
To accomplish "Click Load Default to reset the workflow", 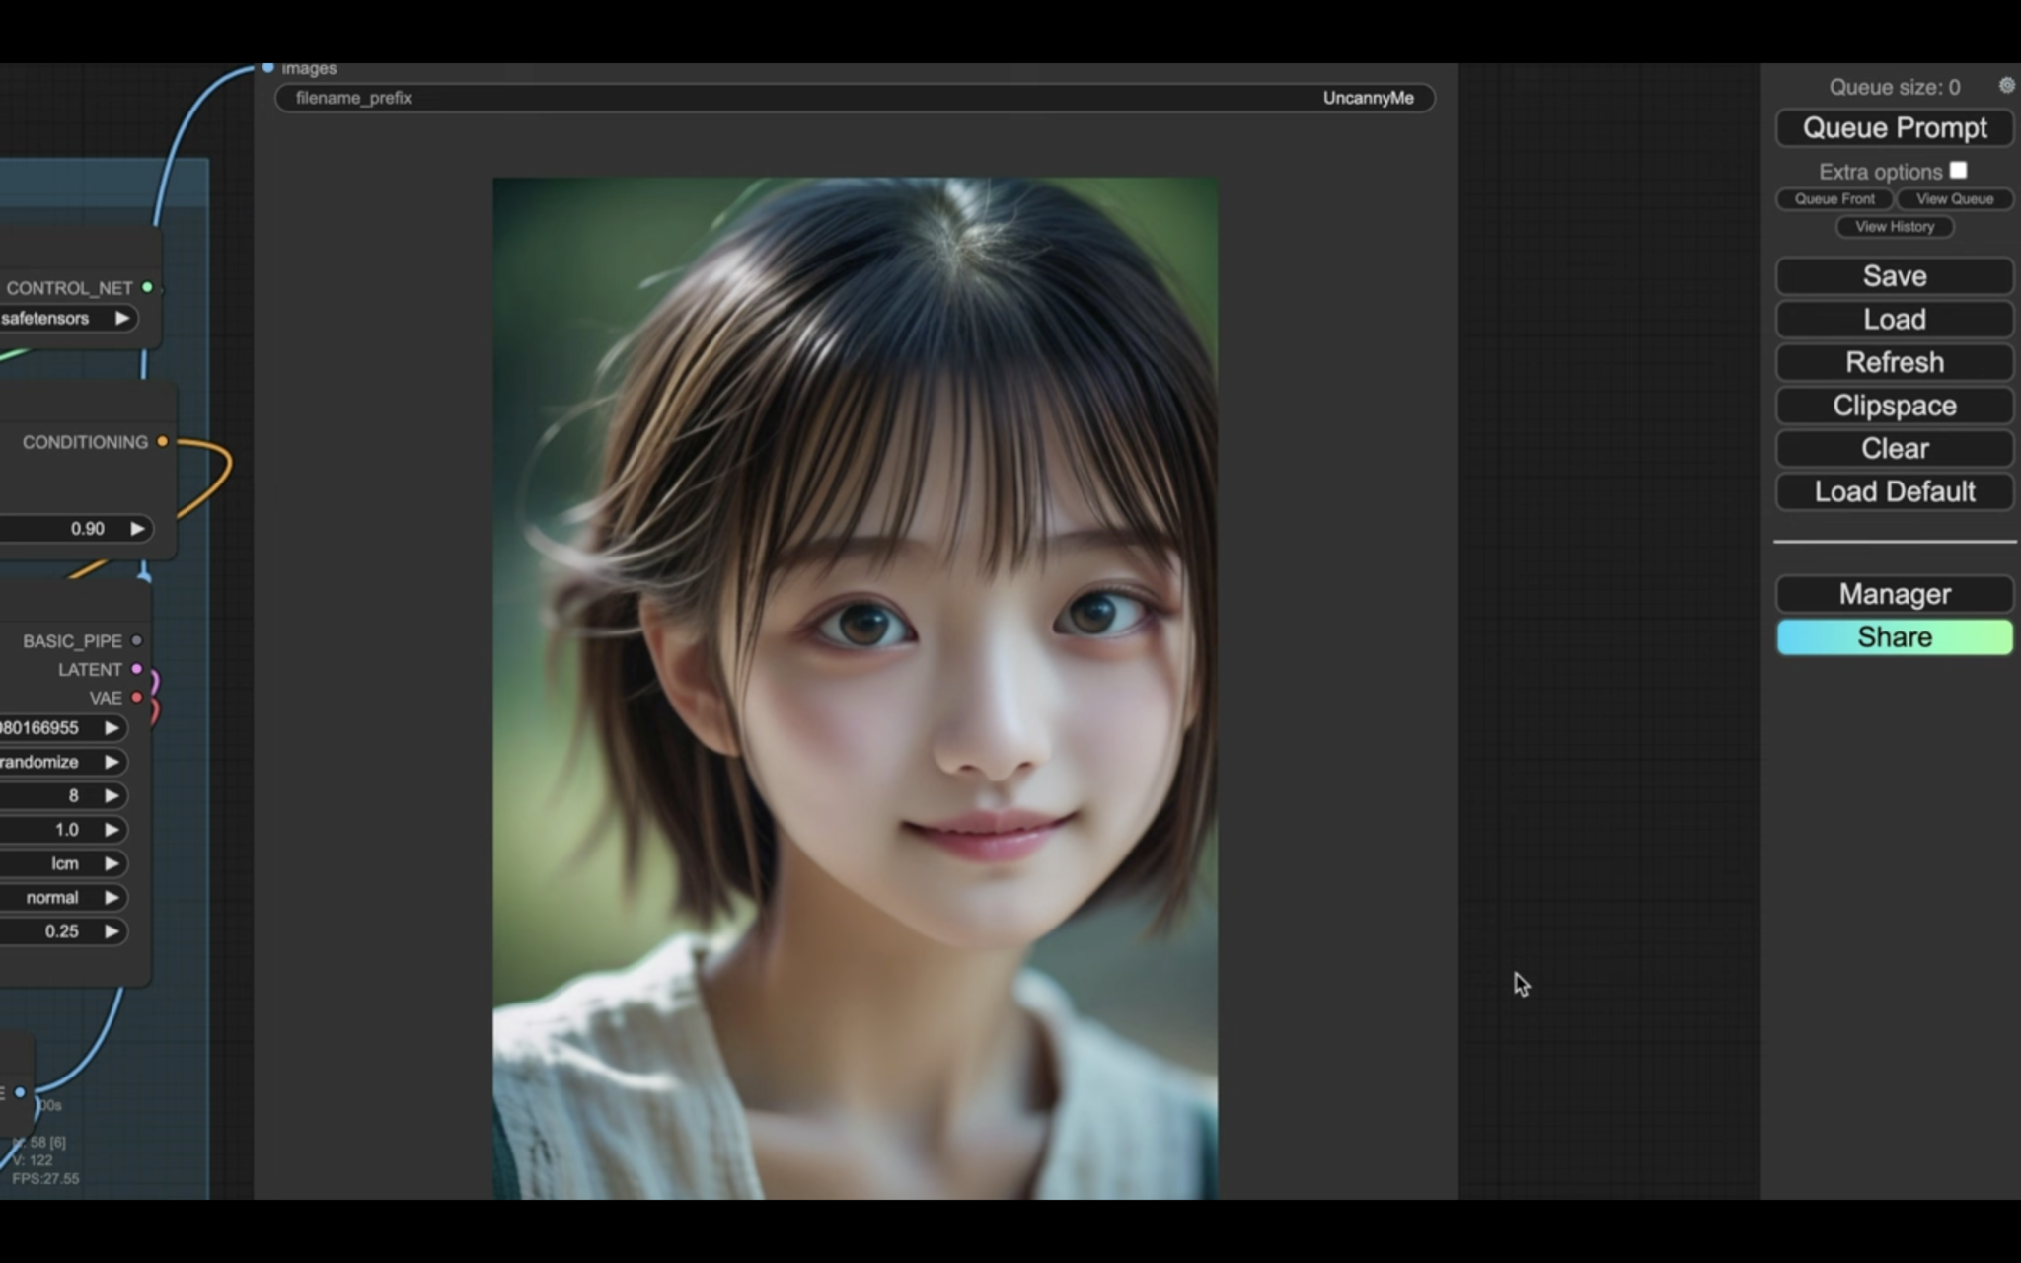I will pyautogui.click(x=1893, y=491).
